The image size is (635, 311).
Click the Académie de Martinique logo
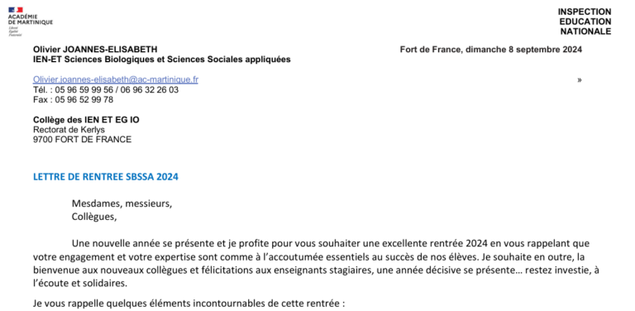tap(31, 22)
